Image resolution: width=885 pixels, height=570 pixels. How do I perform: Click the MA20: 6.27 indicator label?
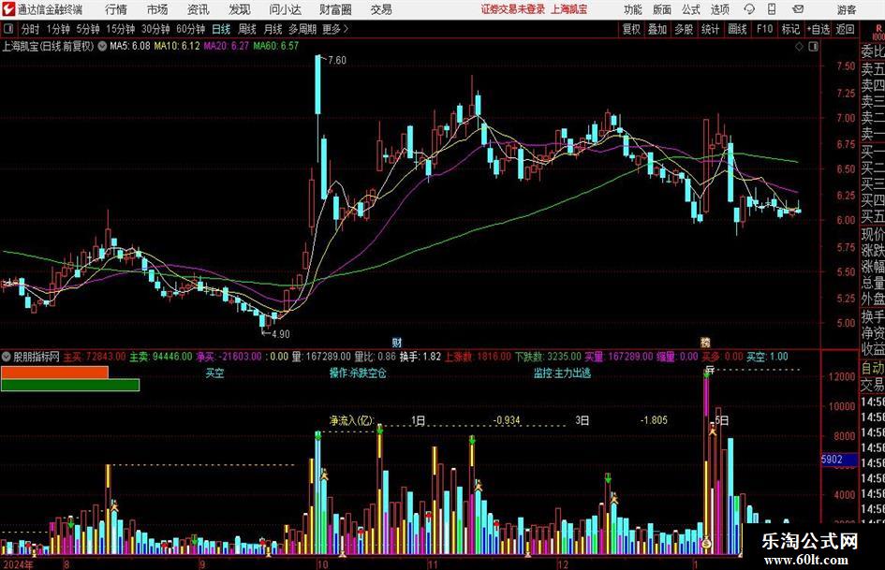pos(226,46)
